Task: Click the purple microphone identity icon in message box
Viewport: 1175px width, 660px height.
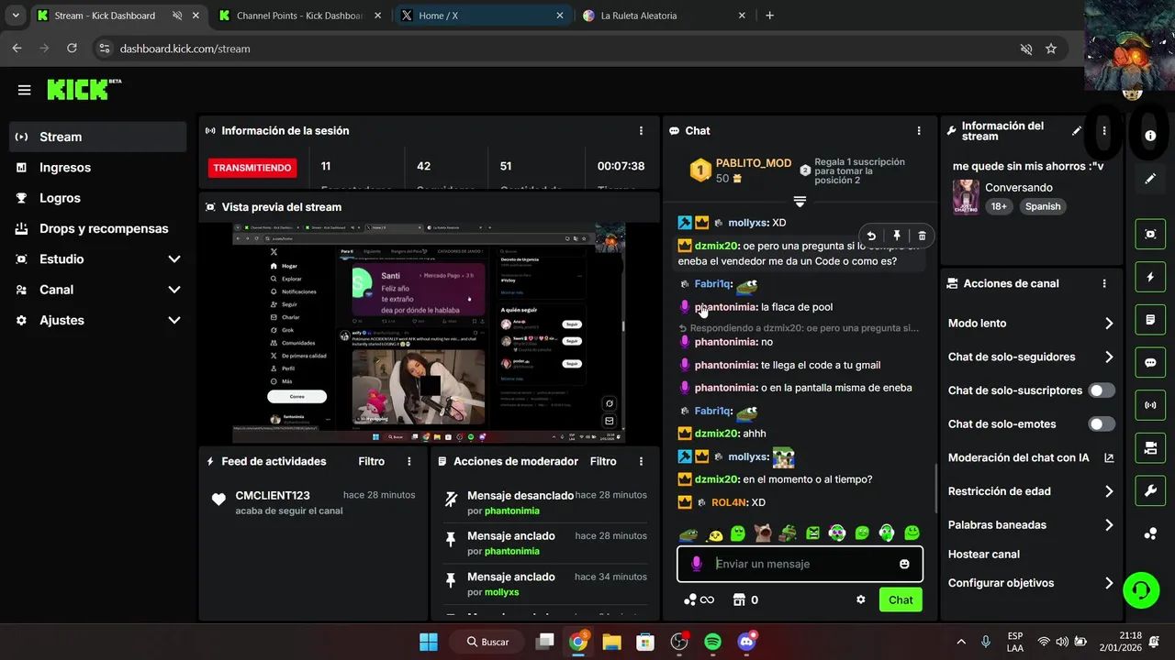Action: pyautogui.click(x=697, y=564)
